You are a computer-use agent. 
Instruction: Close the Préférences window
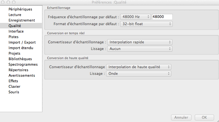(3, 2)
